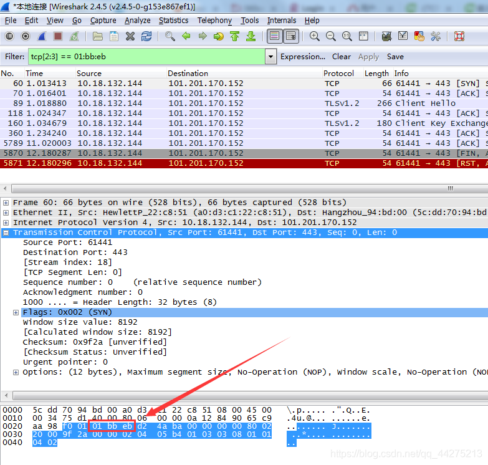Screen dimensions: 488x465
Task: Open the Analyze menu
Action: [138, 21]
